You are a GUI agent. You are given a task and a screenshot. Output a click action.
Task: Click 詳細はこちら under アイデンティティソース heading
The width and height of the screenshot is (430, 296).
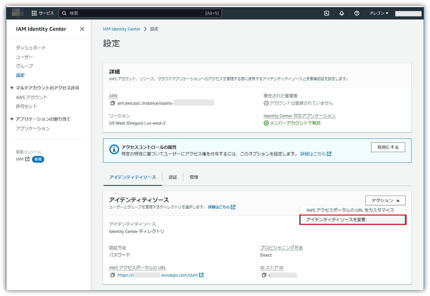pos(222,207)
